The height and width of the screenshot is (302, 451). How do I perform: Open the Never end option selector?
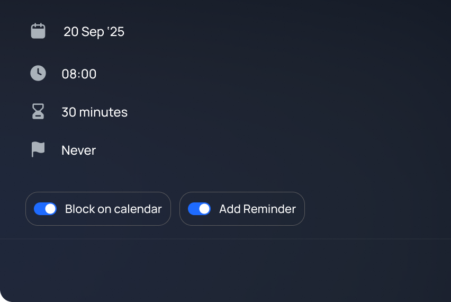(78, 150)
